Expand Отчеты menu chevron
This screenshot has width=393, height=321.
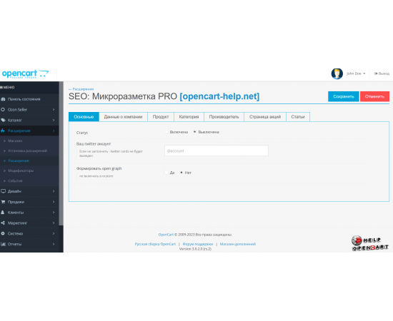pos(54,244)
